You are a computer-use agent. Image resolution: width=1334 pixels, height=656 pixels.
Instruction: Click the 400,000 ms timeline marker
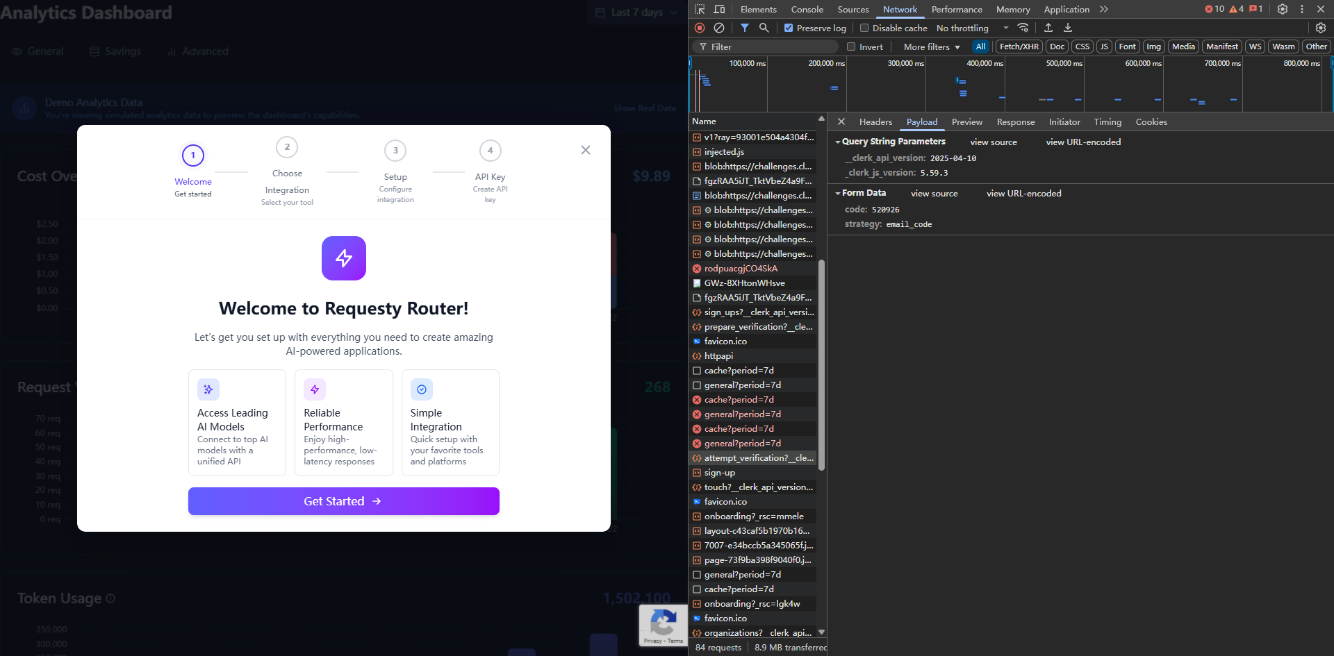pyautogui.click(x=985, y=63)
